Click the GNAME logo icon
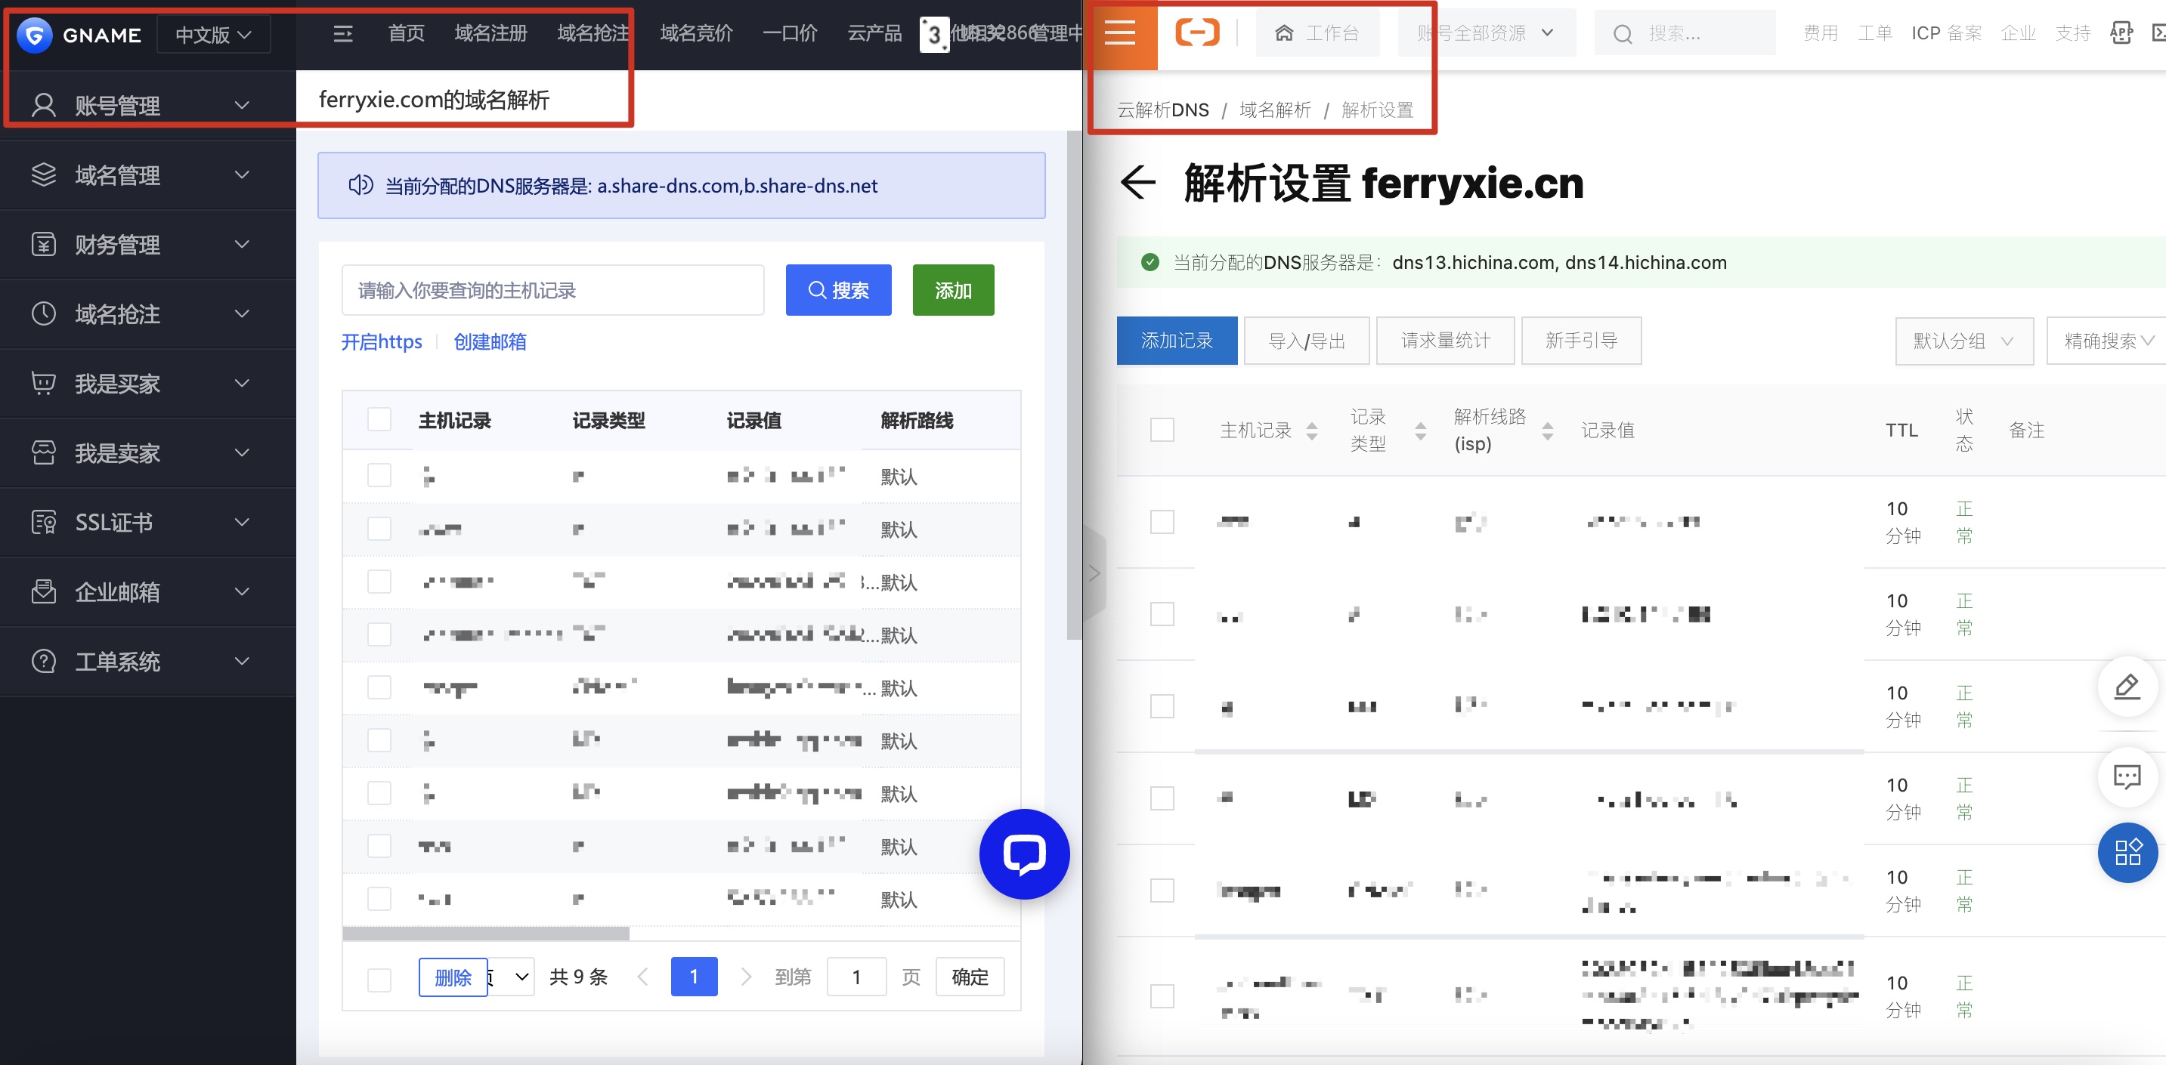 pyautogui.click(x=35, y=35)
